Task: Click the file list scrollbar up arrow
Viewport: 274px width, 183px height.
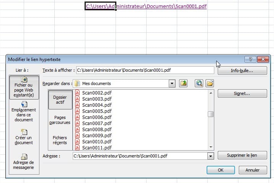Action: click(x=211, y=93)
